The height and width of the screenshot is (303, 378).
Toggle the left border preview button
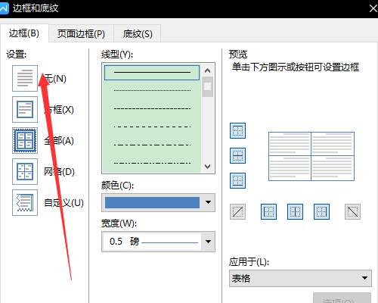(268, 211)
